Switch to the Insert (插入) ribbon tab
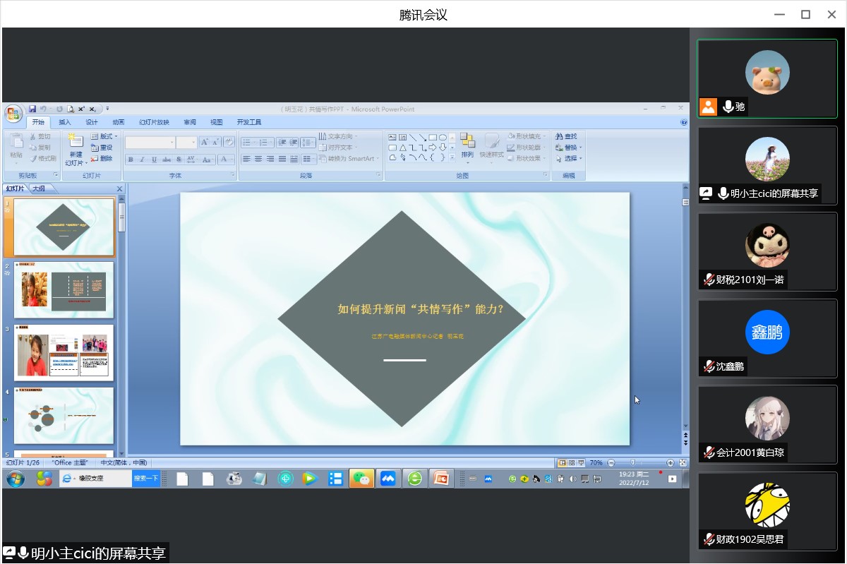 65,122
